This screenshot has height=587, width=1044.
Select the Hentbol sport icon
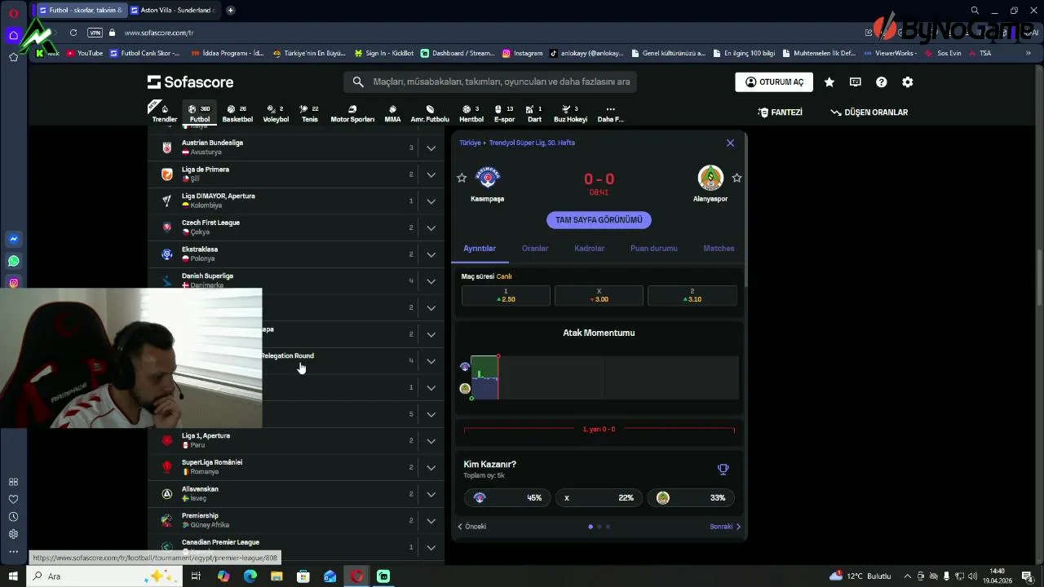471,113
